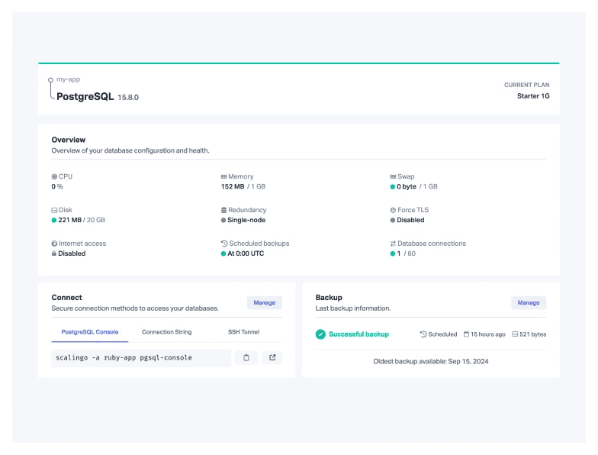Image resolution: width=598 pixels, height=455 pixels.
Task: Click the green dot beside At 0:00 UTC
Action: pyautogui.click(x=223, y=253)
